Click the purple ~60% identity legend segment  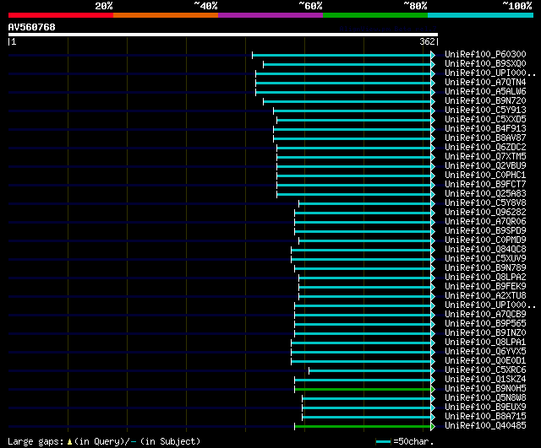[270, 15]
